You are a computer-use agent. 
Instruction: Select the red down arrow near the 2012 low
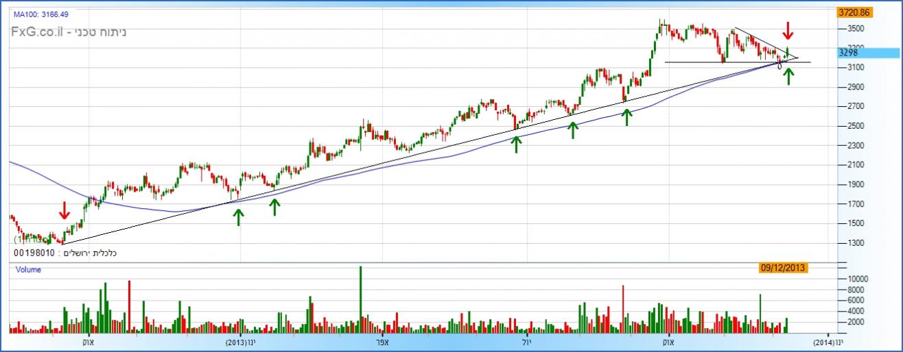click(x=64, y=210)
